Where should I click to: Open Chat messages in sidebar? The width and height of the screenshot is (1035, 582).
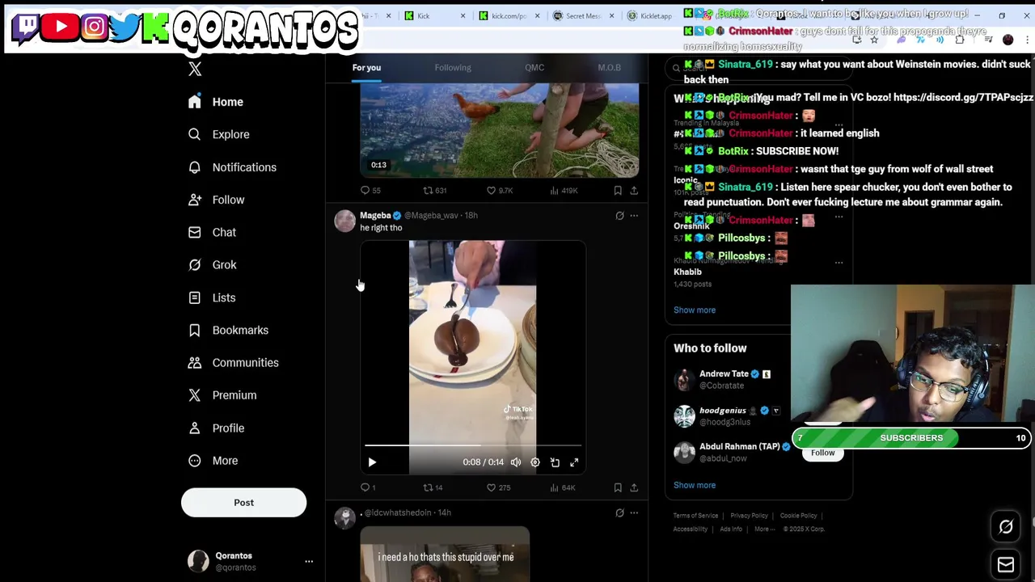coord(212,232)
